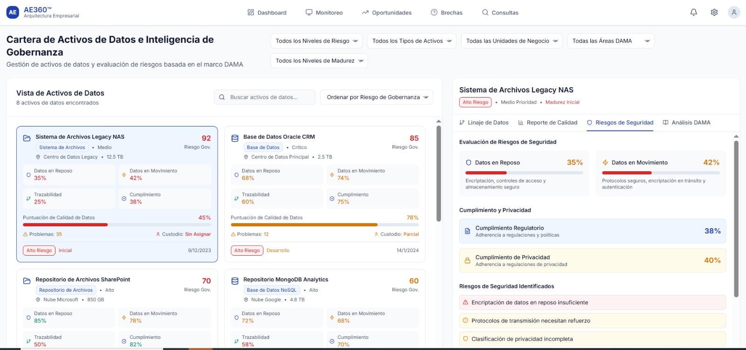Switch to Linaje de Datos tab
The width and height of the screenshot is (746, 350).
484,123
